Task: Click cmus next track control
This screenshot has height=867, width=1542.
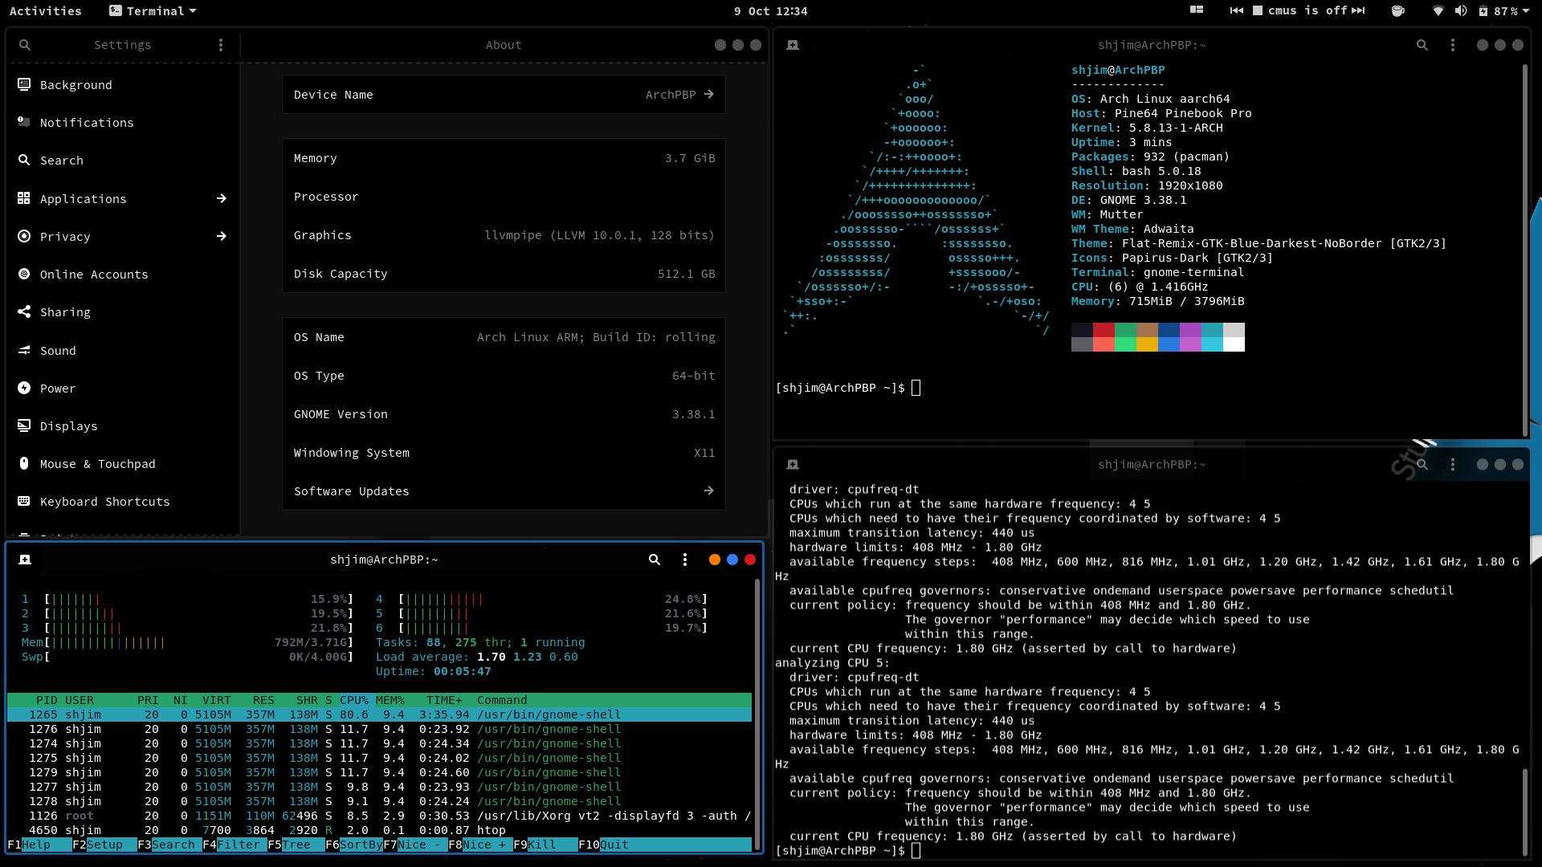Action: [x=1358, y=10]
